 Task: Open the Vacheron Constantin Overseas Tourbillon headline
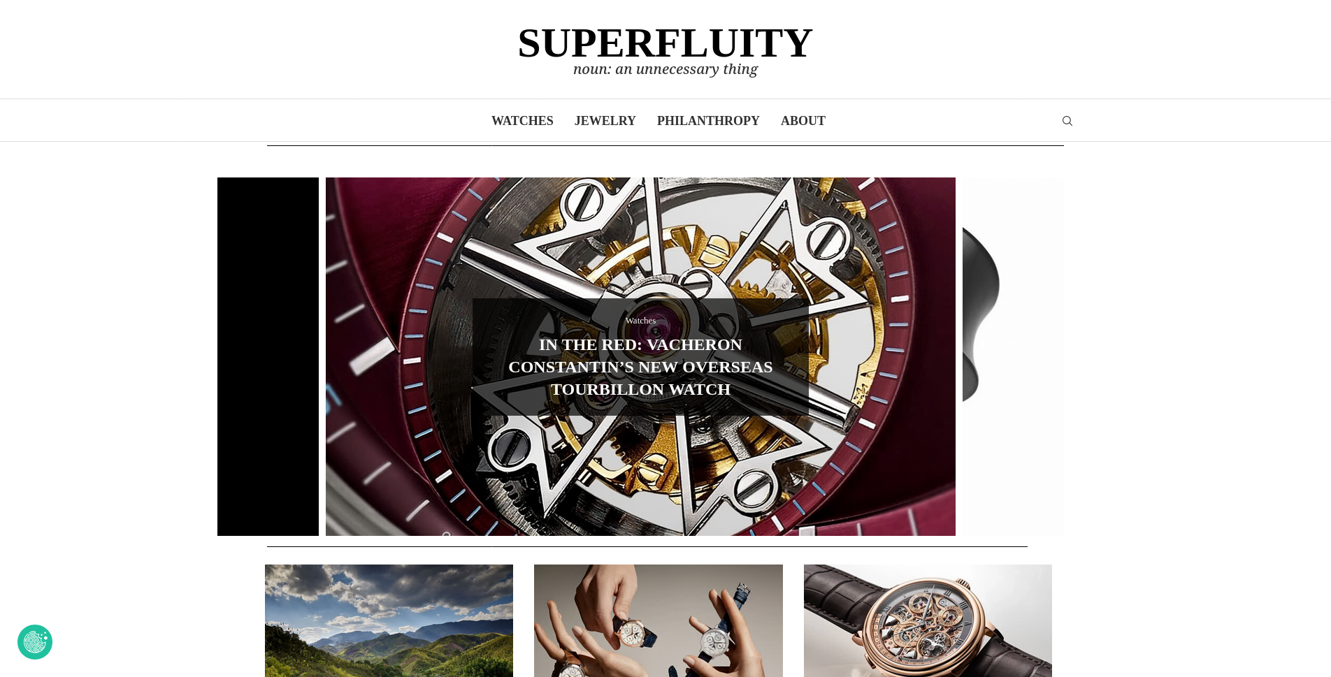click(x=640, y=367)
